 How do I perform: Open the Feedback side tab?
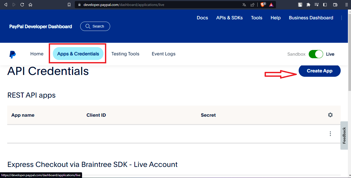coord(344,135)
